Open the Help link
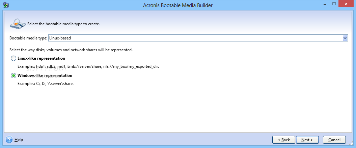 (19, 140)
